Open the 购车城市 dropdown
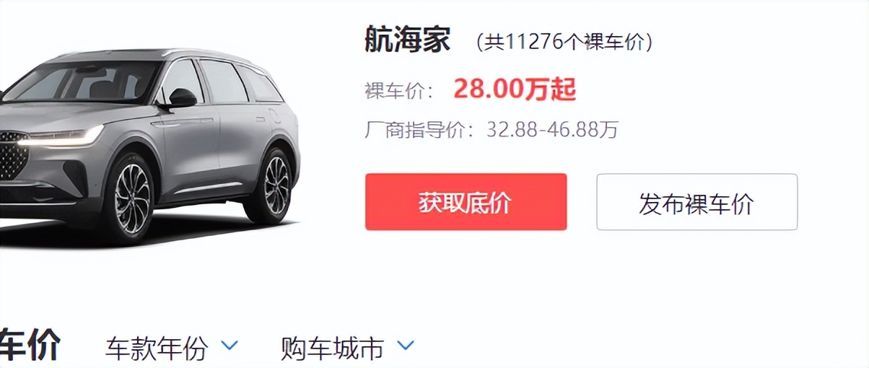Screen dimensions: 869x368 tap(348, 348)
